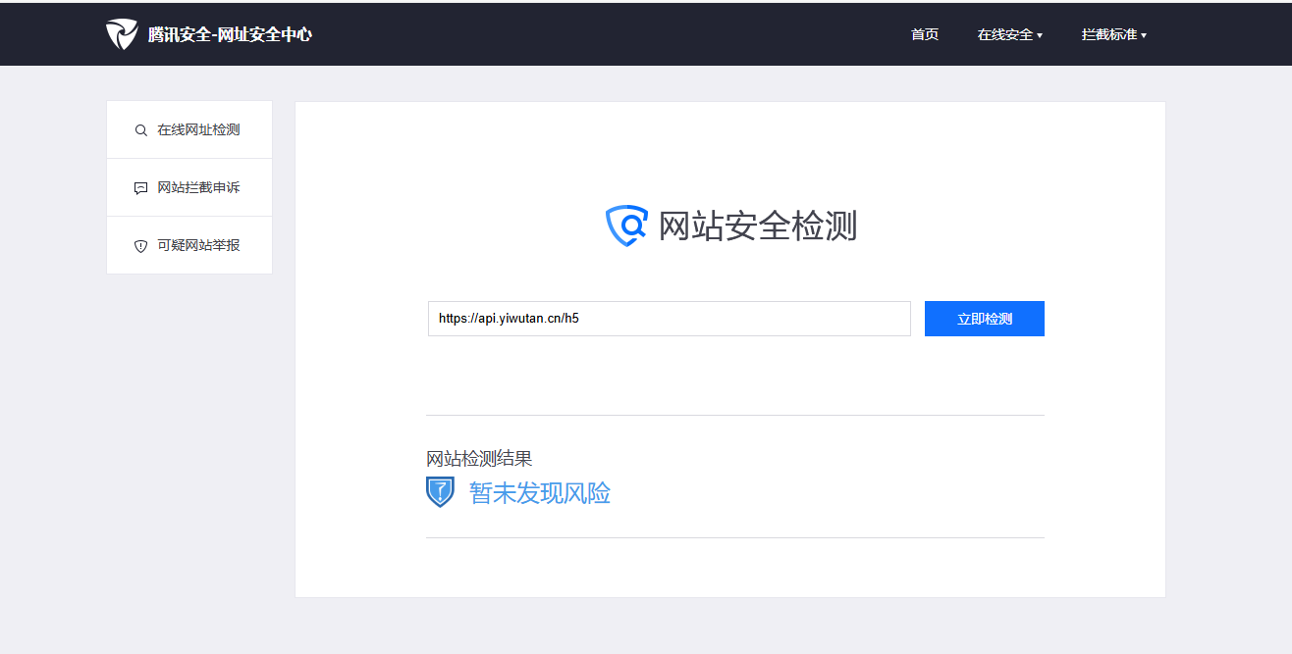Click the 网站检测结果 heading

coord(479,458)
